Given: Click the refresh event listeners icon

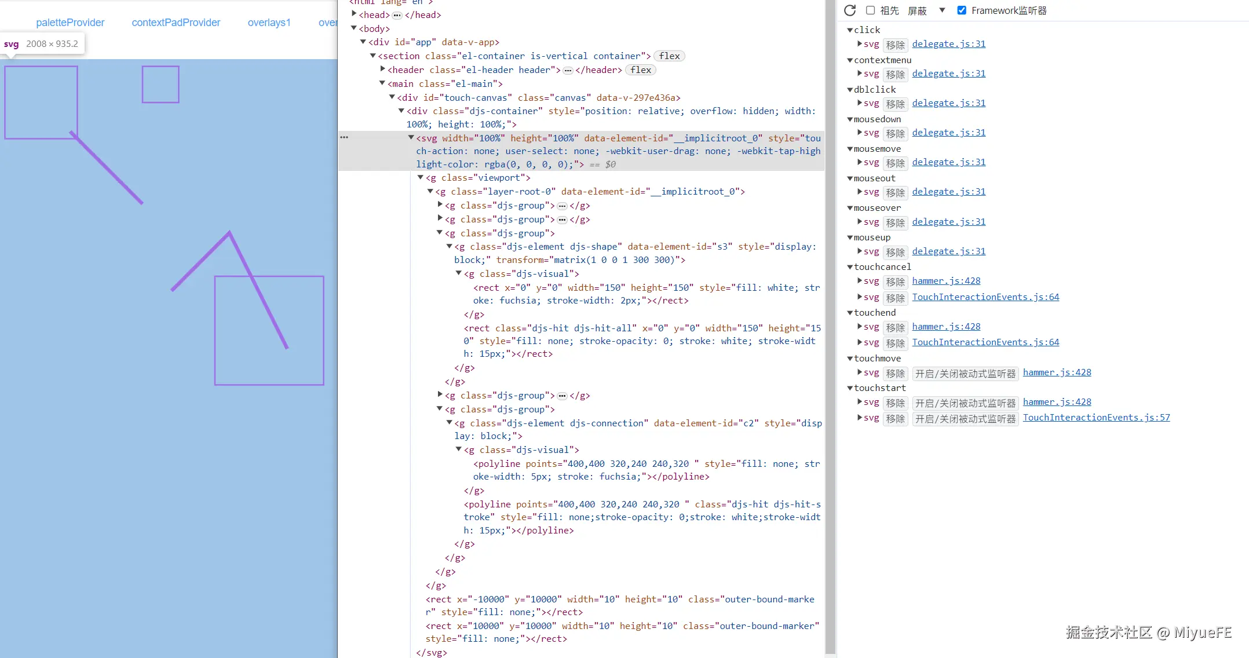Looking at the screenshot, I should click(x=850, y=10).
